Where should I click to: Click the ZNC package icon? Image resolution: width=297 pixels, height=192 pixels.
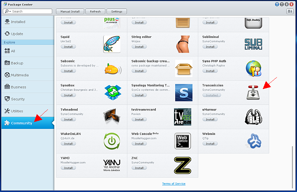(183, 165)
